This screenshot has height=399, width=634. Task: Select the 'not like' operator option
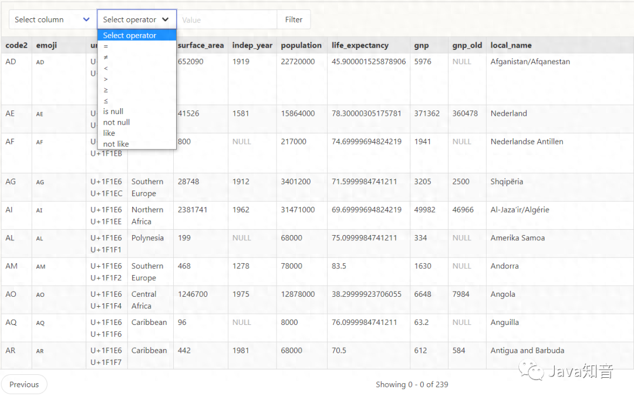116,144
